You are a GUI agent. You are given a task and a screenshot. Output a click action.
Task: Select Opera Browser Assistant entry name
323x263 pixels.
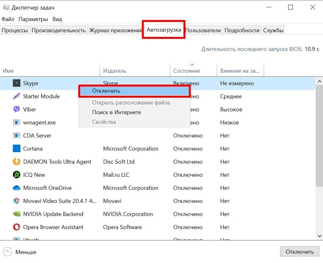click(x=53, y=227)
